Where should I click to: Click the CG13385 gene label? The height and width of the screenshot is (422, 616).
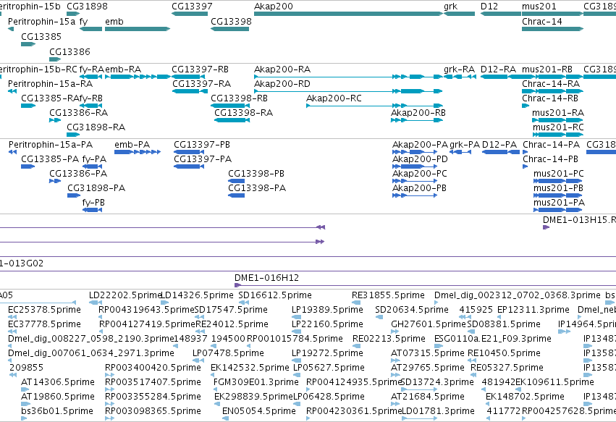pos(41,36)
